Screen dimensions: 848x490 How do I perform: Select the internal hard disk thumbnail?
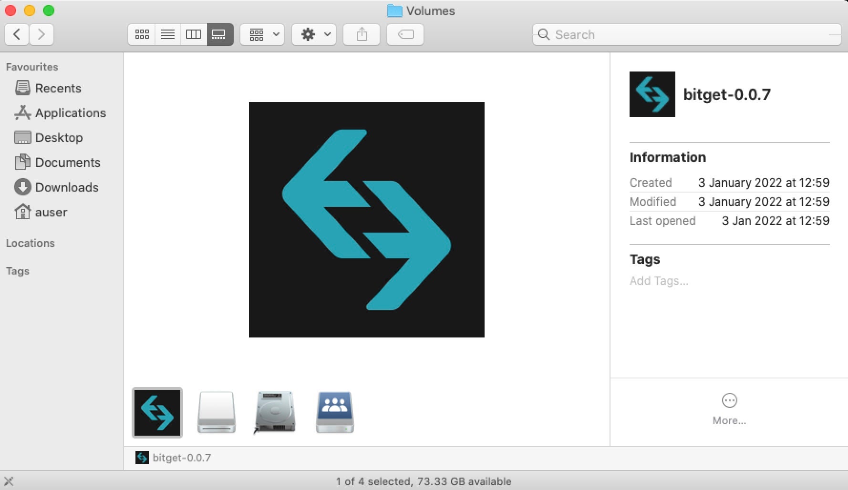[275, 412]
